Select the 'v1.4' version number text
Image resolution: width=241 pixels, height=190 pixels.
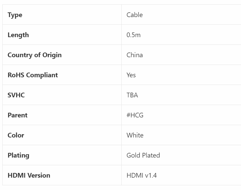coord(151,175)
